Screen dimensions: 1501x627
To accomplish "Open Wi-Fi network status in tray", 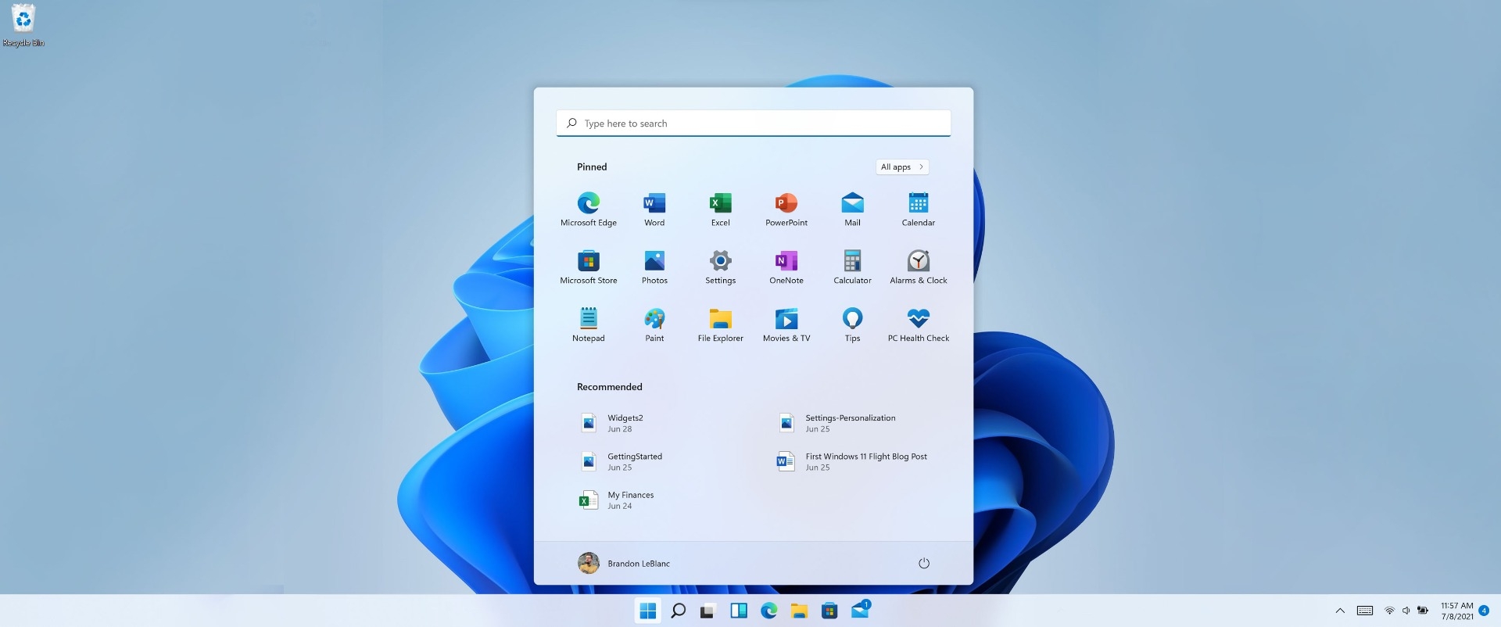I will coord(1389,611).
